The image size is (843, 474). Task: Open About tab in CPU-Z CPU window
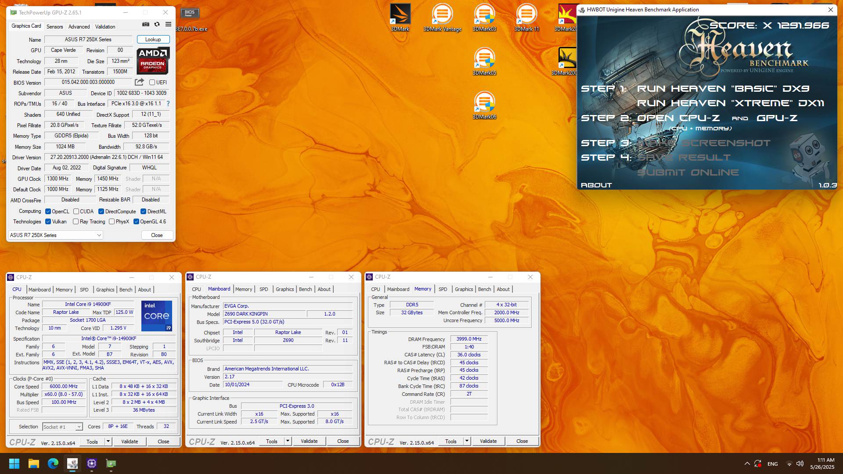point(144,290)
